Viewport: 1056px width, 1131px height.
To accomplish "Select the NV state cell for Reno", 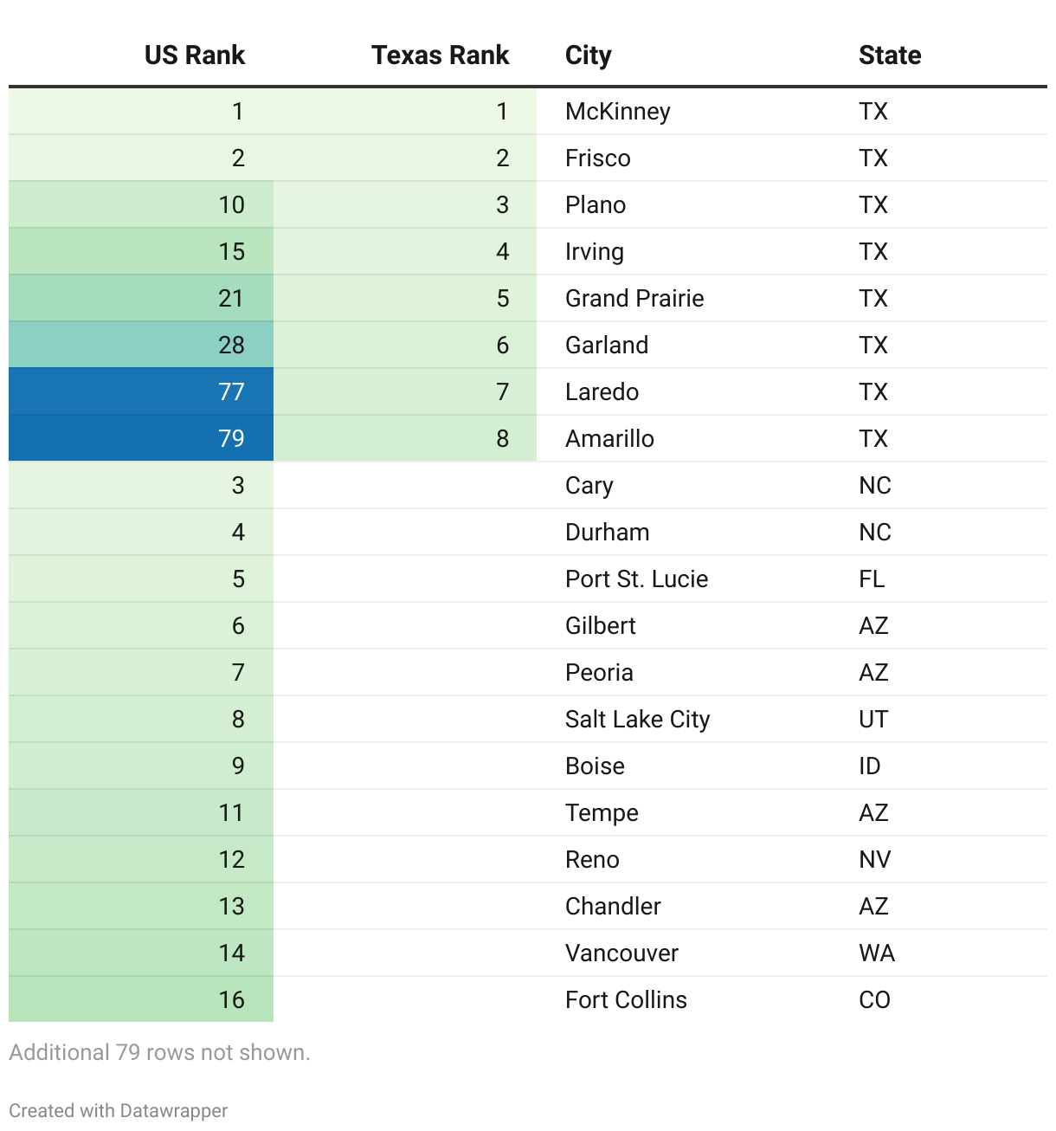I will (874, 860).
